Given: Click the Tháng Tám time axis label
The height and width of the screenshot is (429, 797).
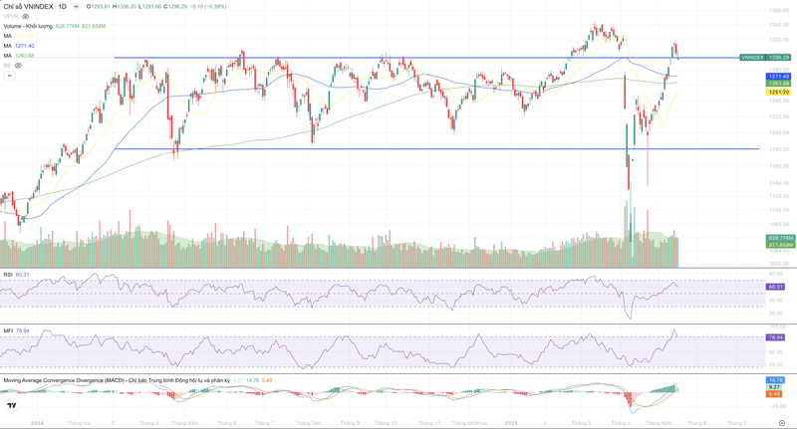Looking at the screenshot, I should [308, 423].
